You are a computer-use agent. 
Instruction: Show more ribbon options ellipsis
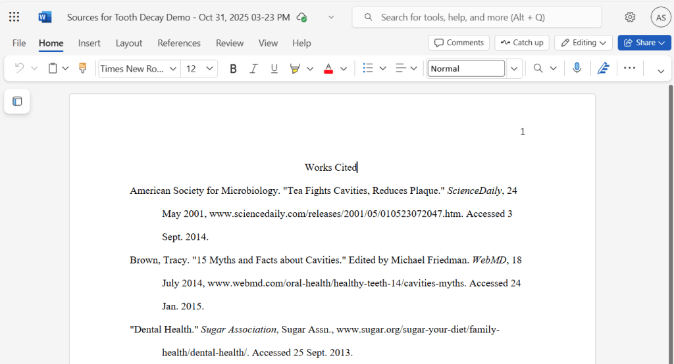pos(629,68)
